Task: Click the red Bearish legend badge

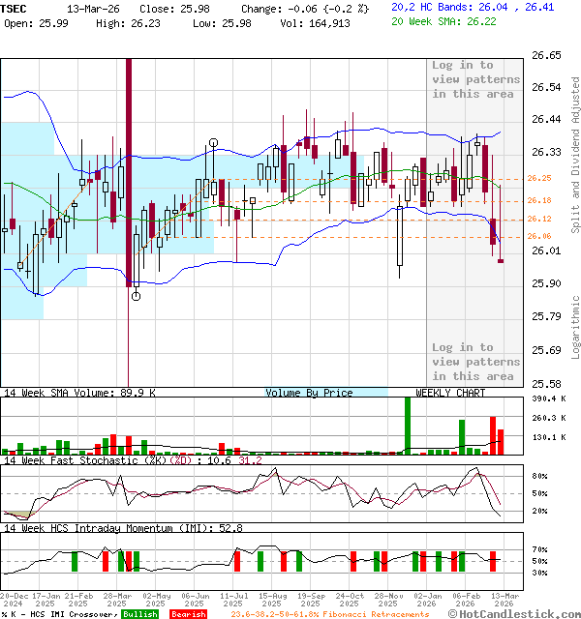Action: click(x=189, y=614)
